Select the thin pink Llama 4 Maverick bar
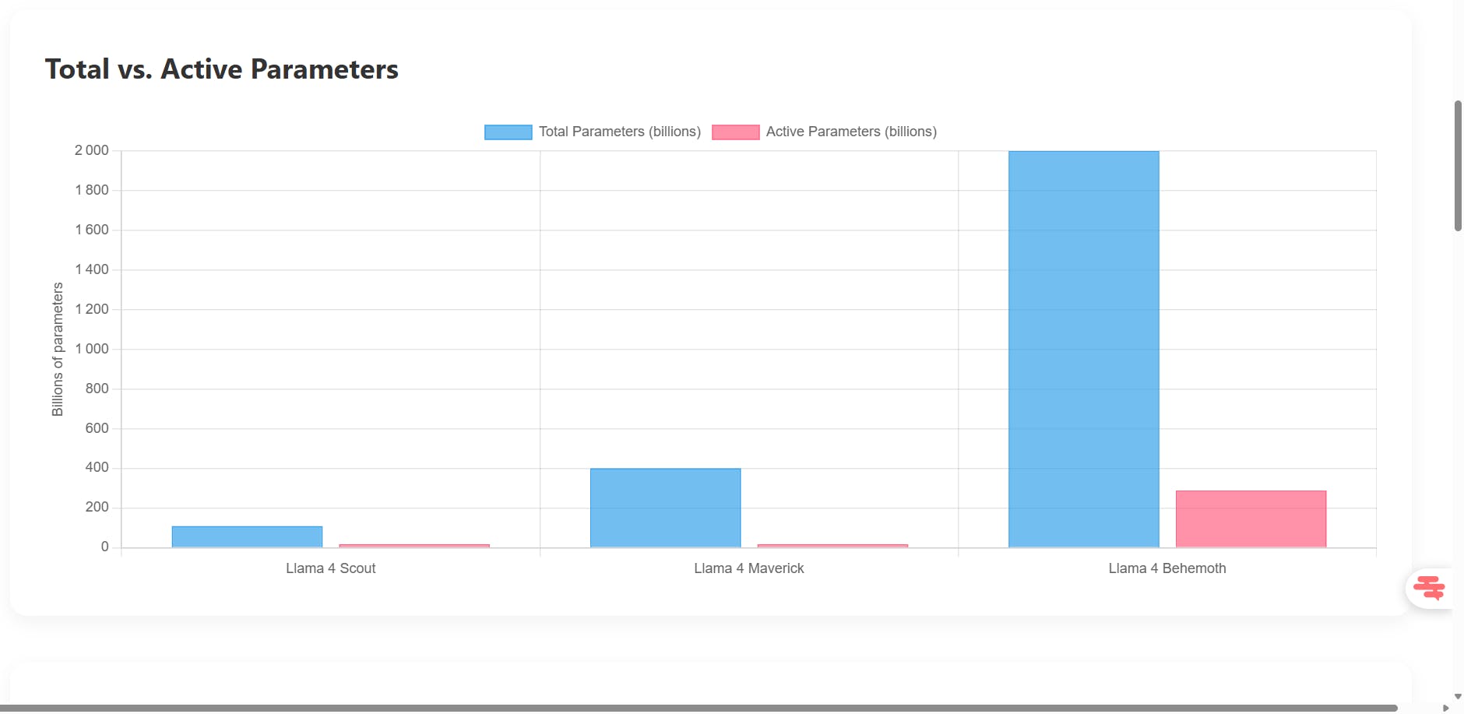The image size is (1464, 714). [832, 546]
